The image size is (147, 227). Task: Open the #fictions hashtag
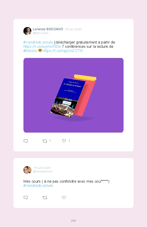[30, 51]
